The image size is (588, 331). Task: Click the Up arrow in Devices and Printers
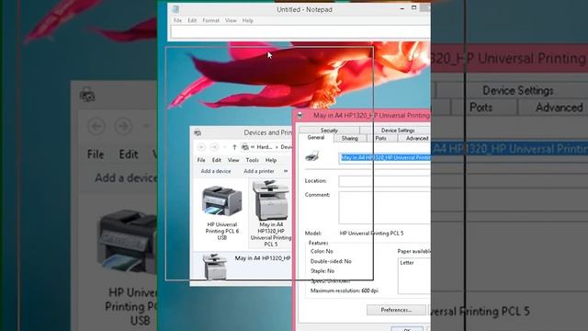click(234, 147)
